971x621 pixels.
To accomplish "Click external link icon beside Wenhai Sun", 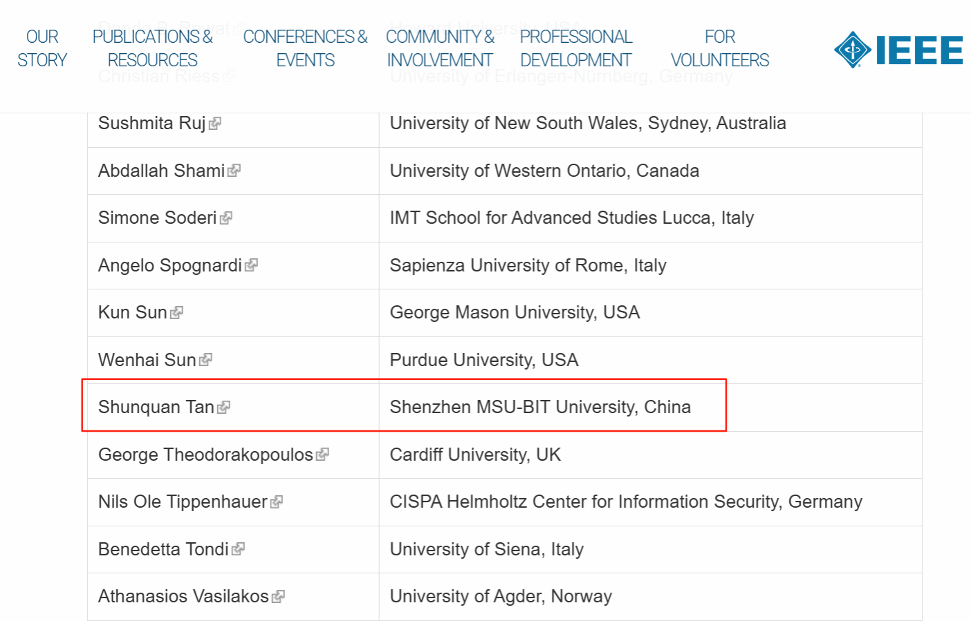I will 205,360.
